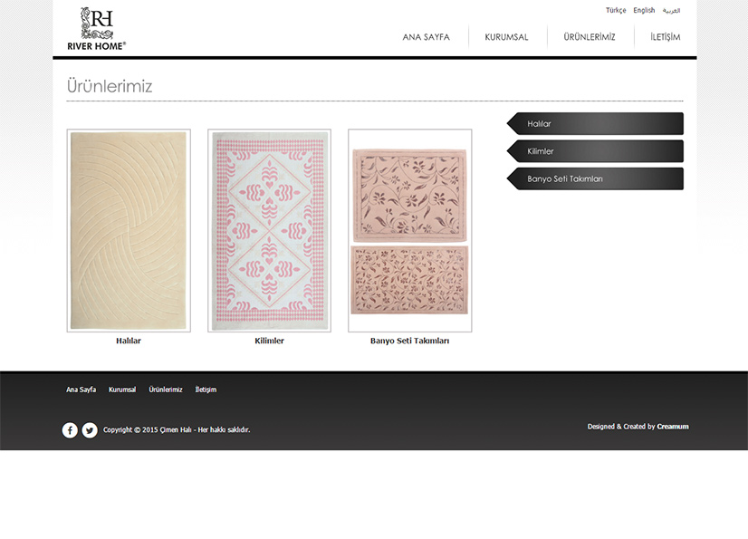Open the bath mat set image
This screenshot has width=748, height=539.
[409, 231]
